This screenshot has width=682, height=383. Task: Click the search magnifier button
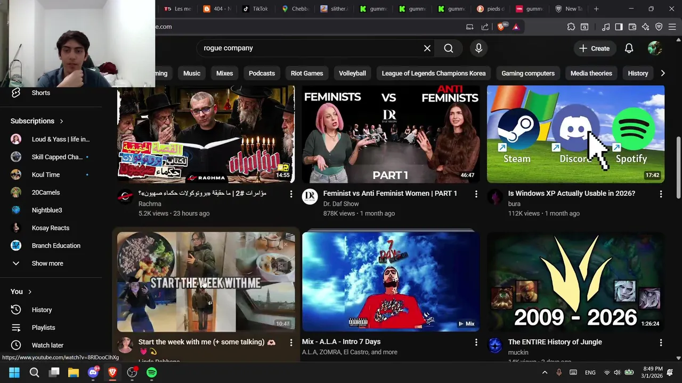449,48
